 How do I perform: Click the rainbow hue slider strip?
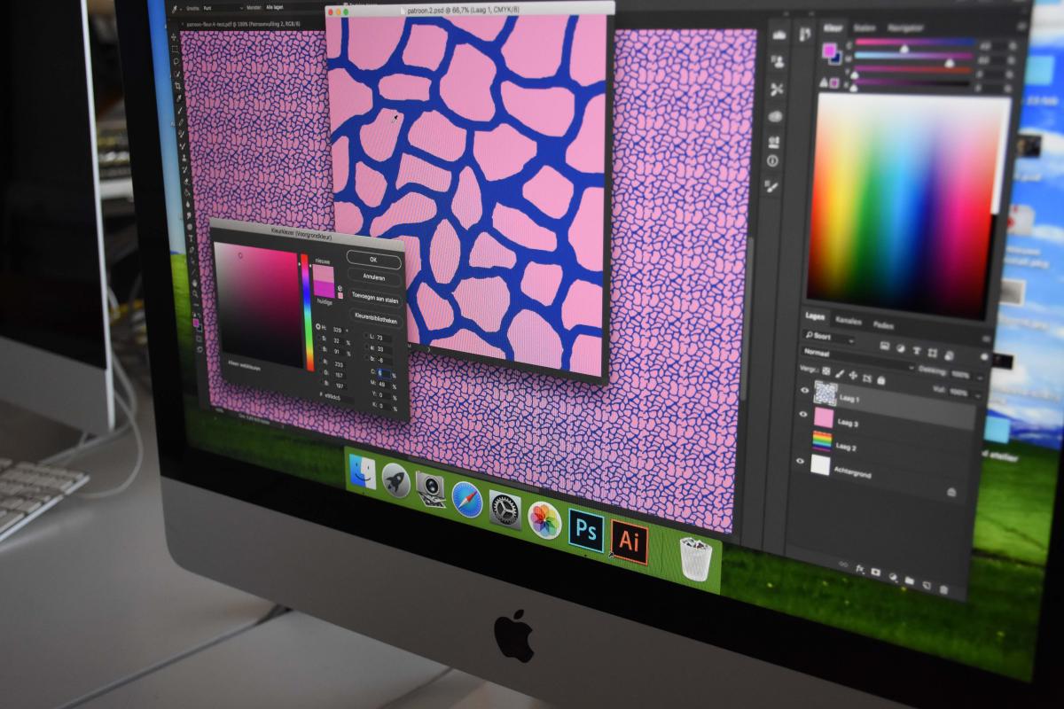309,312
